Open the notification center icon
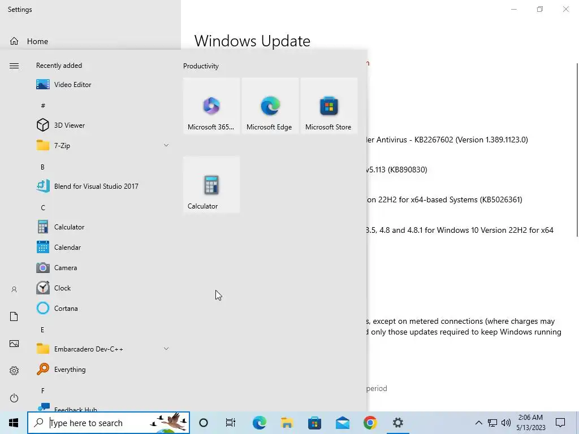Screen dimensions: 579x434 (x=560, y=423)
